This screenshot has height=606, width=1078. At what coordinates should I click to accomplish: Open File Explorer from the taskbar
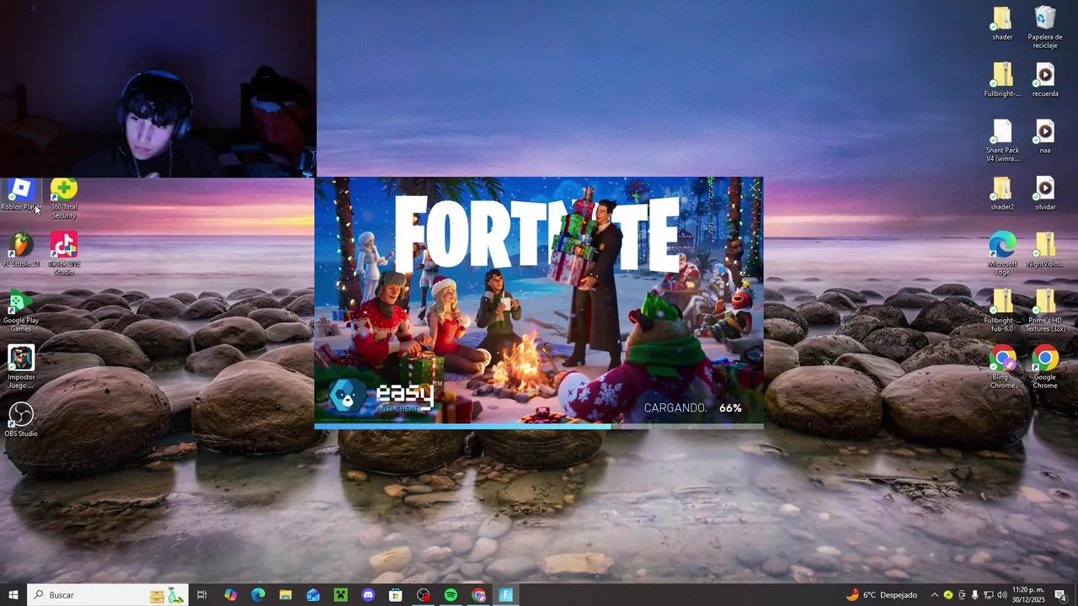286,595
